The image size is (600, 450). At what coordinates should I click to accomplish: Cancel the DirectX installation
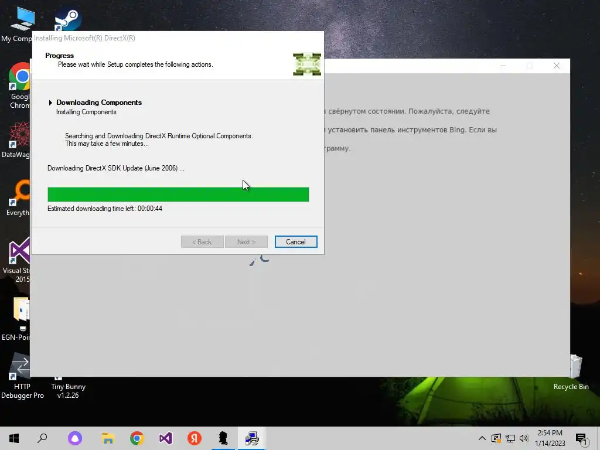(x=296, y=242)
